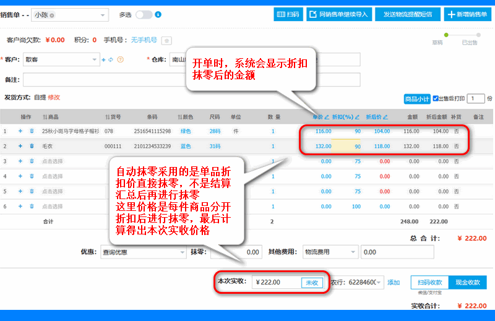Click discount 100 in row 6
The width and height of the screenshot is (495, 321).
point(356,207)
